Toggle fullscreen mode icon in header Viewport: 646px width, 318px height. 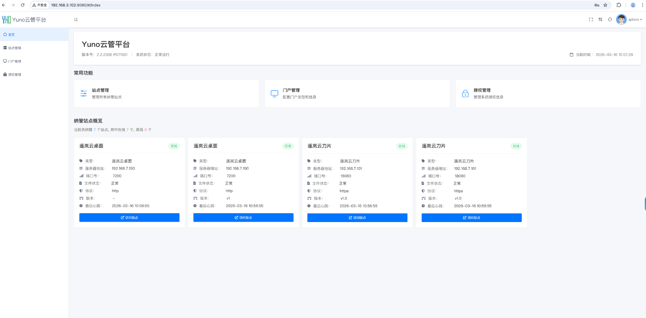[591, 19]
